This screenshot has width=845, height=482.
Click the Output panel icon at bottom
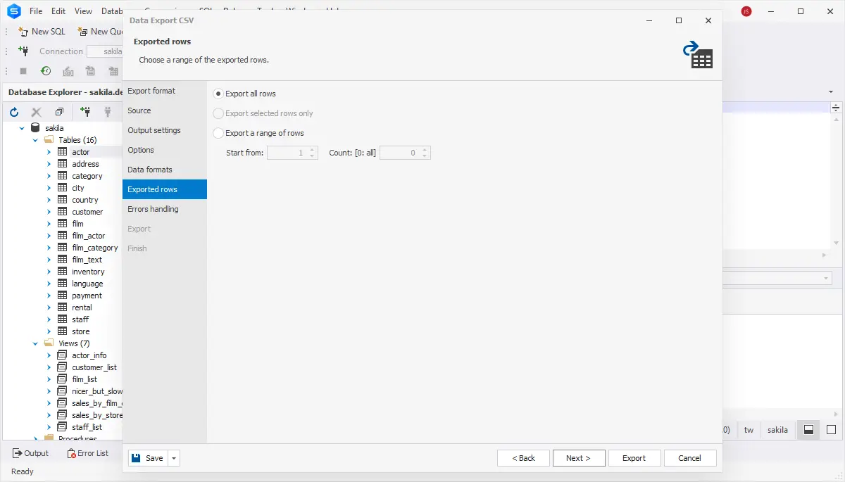pos(18,453)
